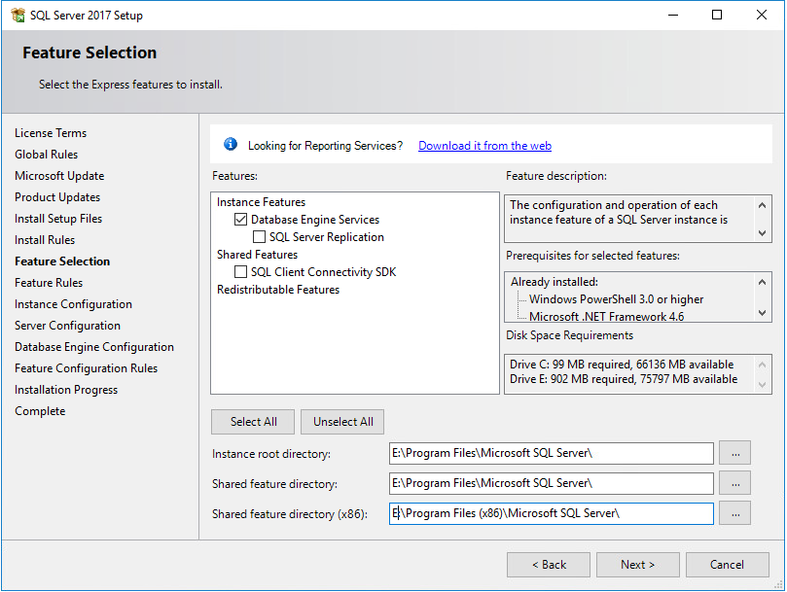Open the Download it from the web link
The height and width of the screenshot is (592, 787).
pos(484,146)
